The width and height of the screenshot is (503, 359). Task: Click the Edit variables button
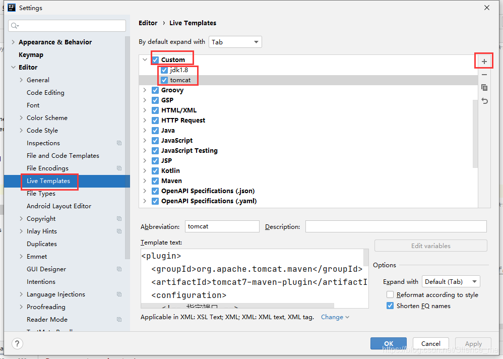(x=431, y=246)
